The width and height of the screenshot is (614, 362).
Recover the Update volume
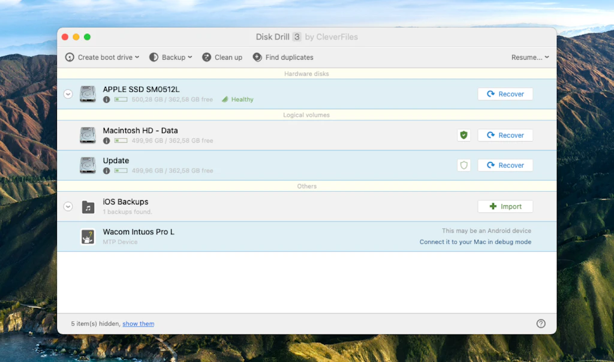click(x=505, y=165)
